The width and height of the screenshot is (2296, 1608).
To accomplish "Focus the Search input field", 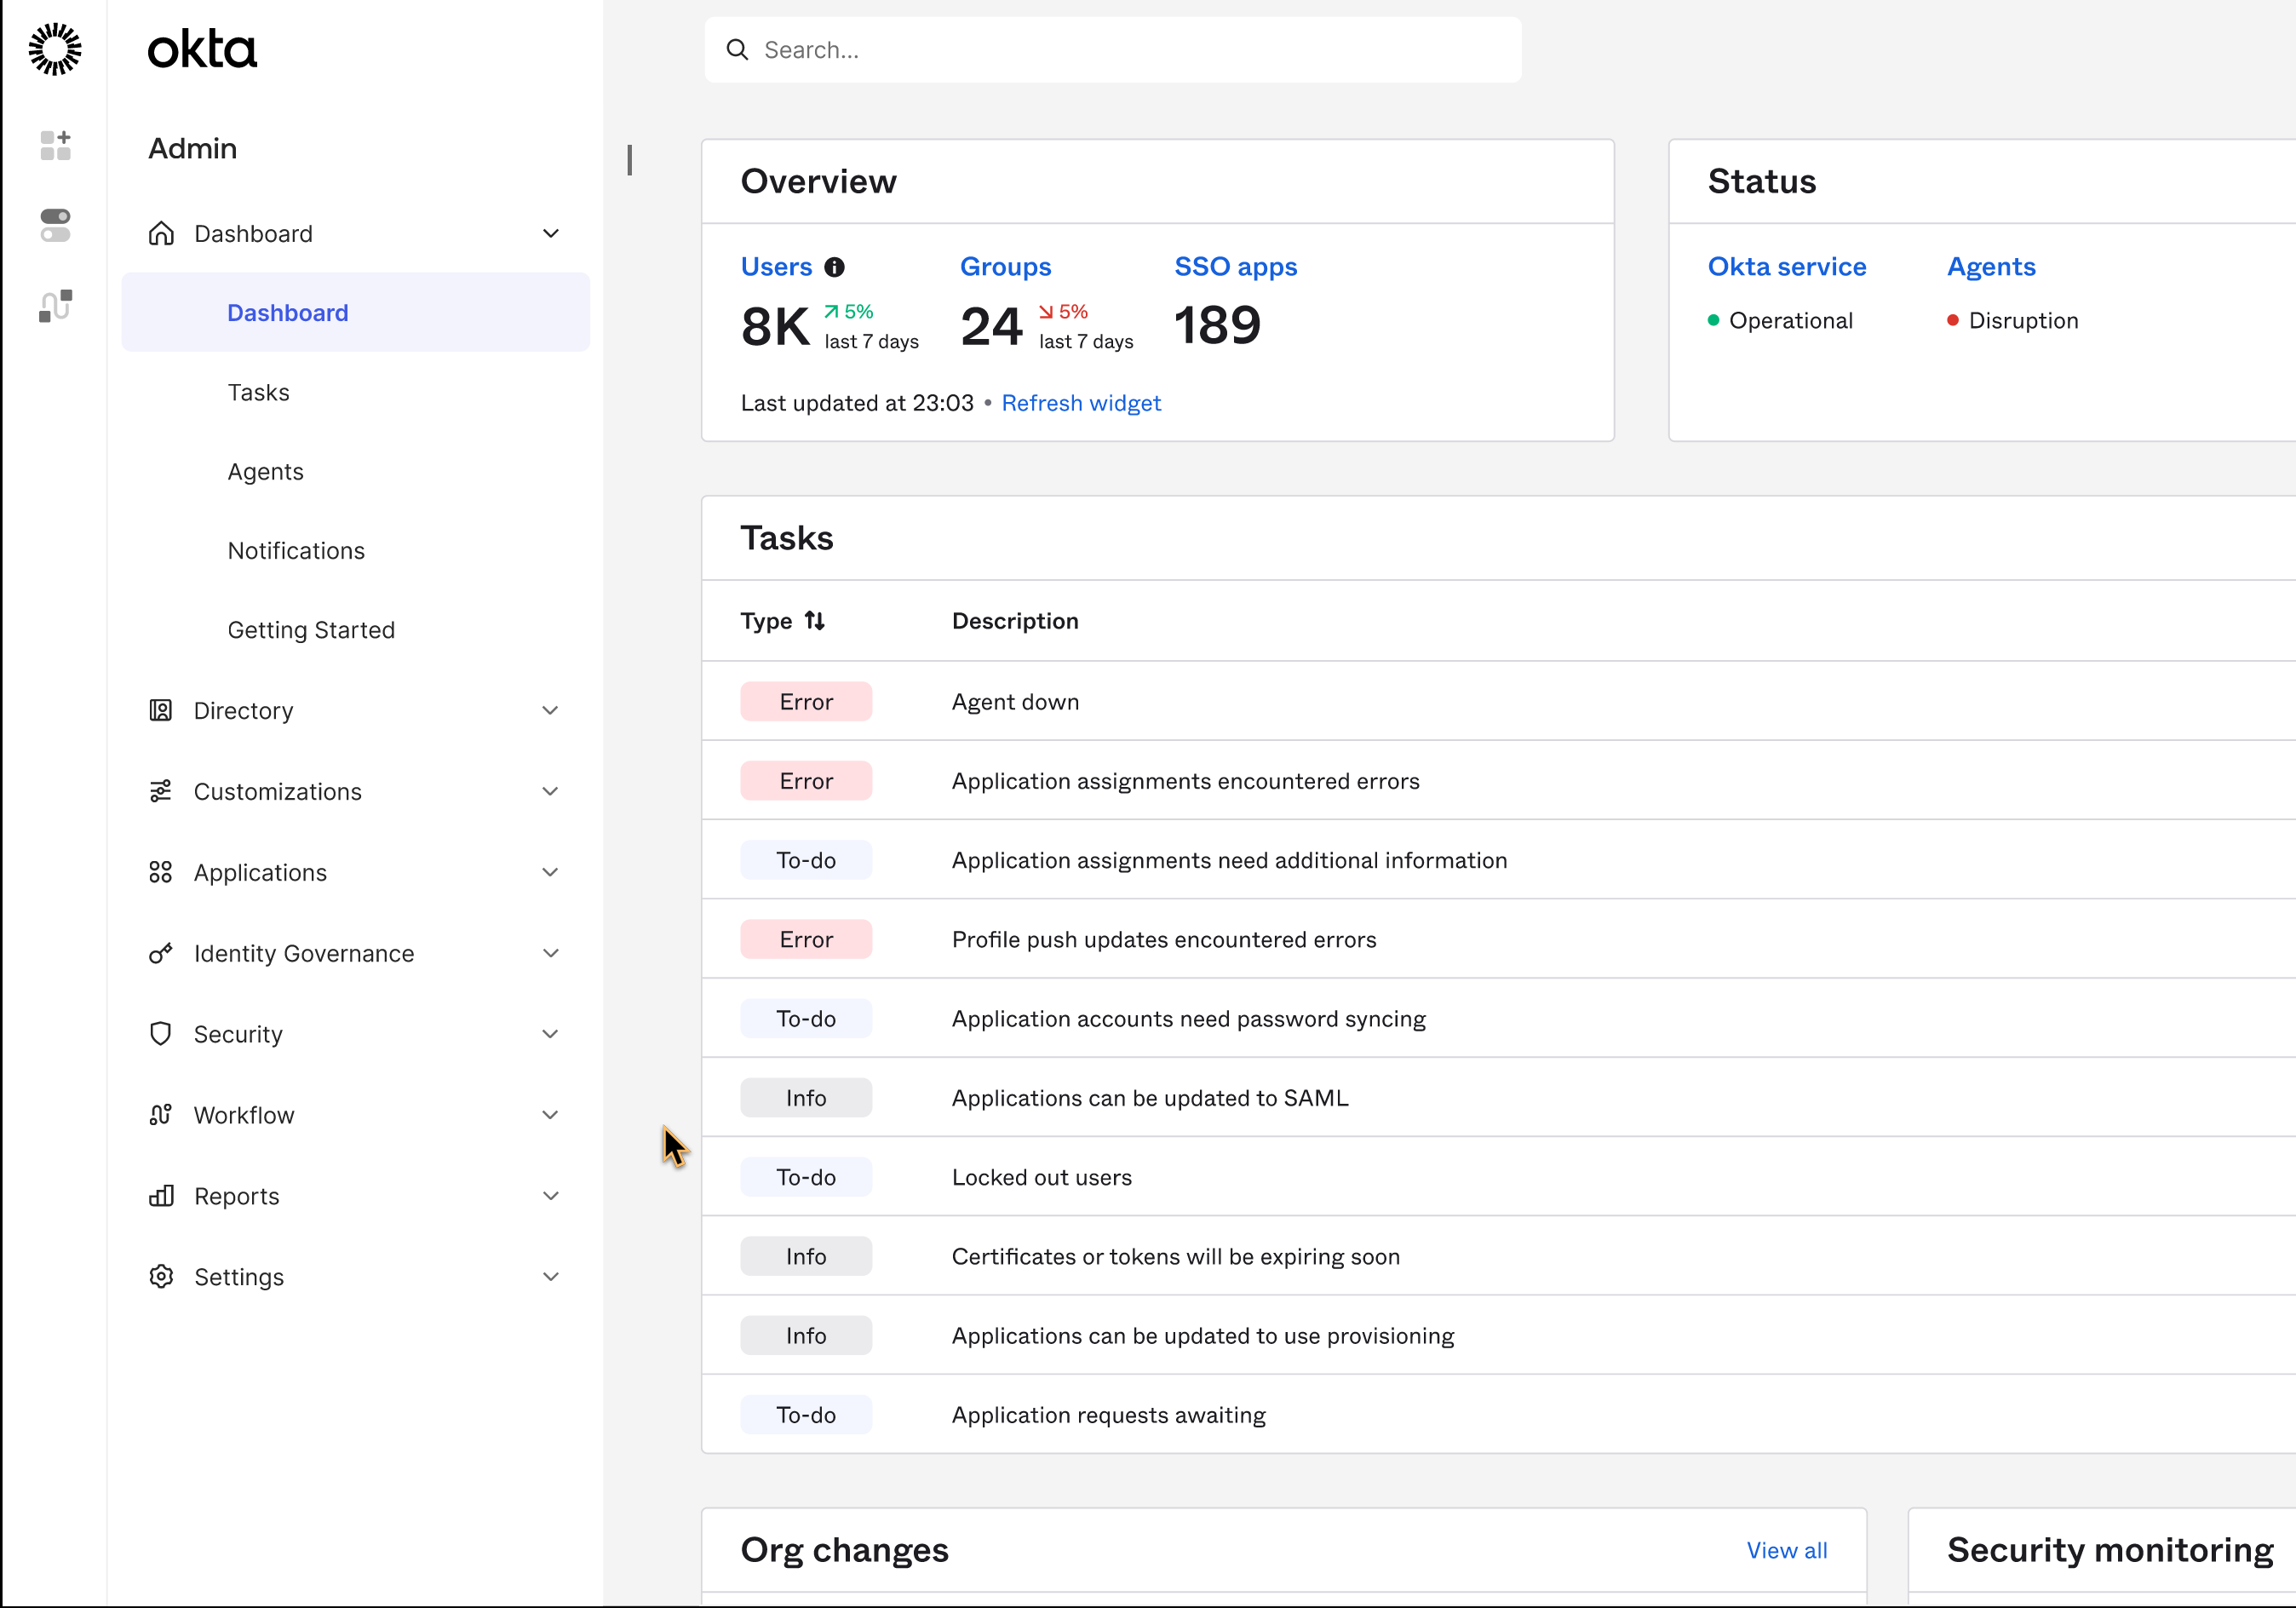I will (1130, 50).
